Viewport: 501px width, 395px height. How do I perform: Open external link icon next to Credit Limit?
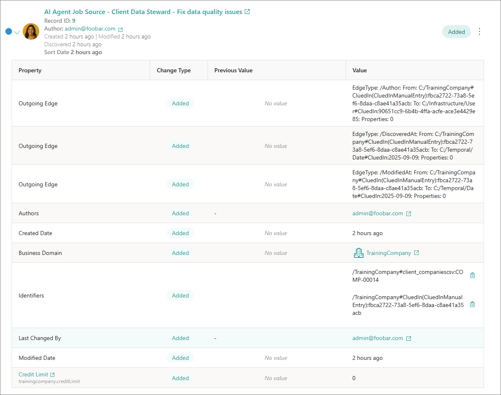click(52, 375)
